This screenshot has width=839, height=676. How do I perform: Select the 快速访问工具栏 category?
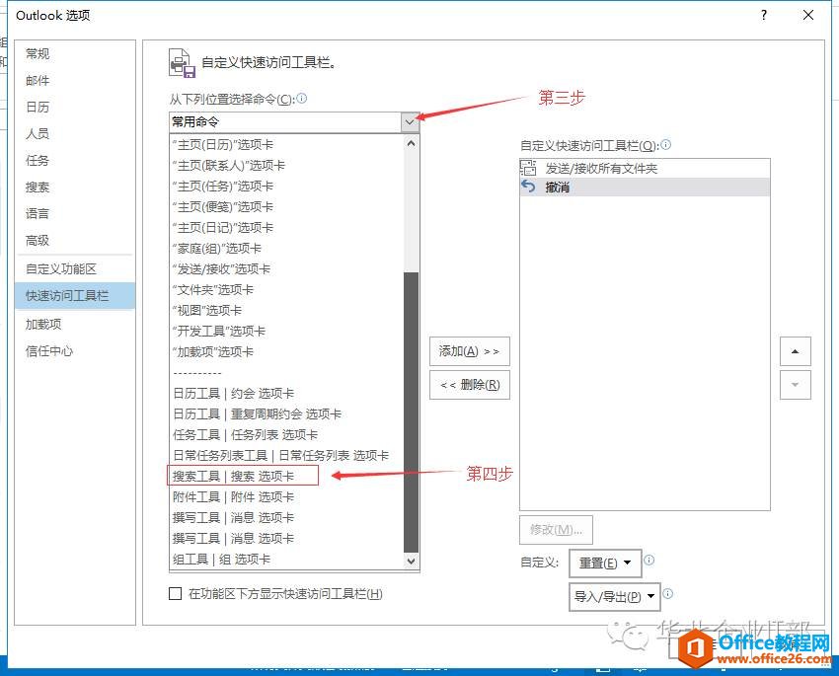click(74, 295)
